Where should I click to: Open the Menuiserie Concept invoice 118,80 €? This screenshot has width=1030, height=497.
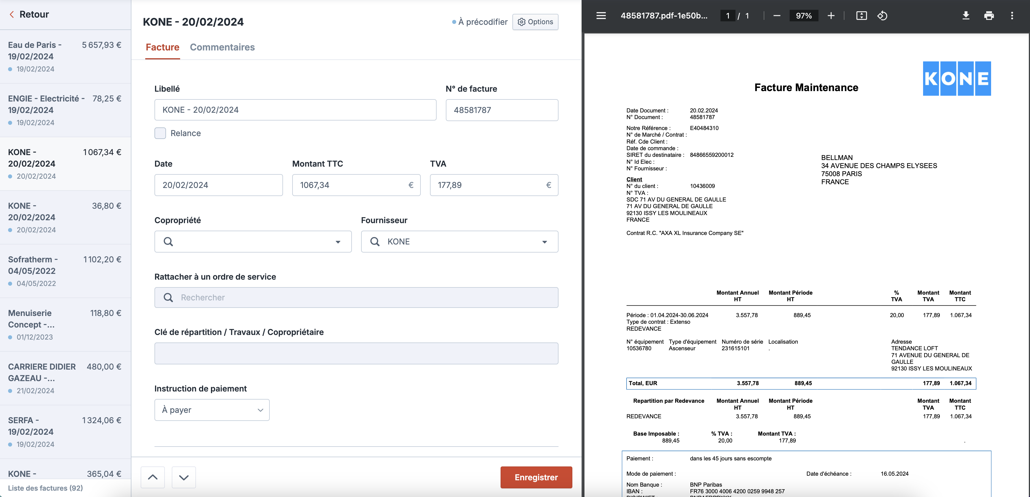click(x=65, y=325)
